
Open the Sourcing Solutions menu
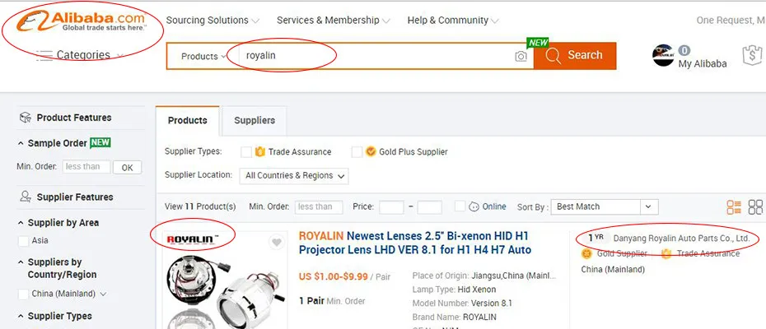coord(213,20)
